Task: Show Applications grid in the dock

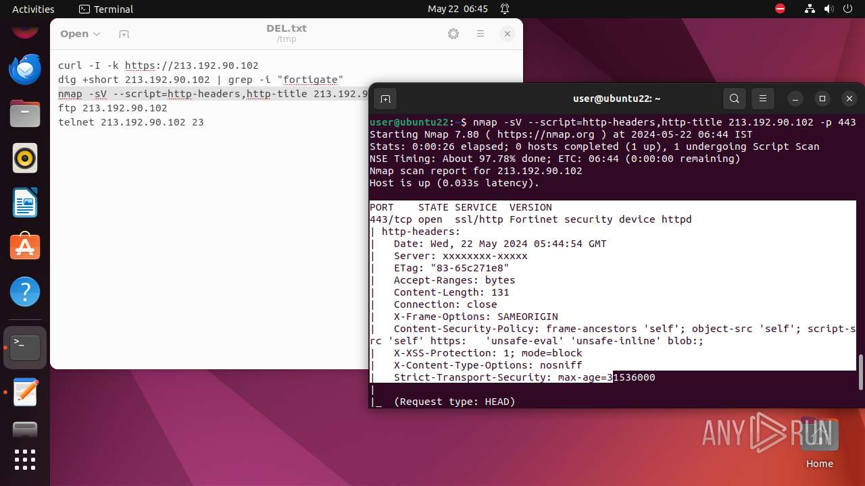Action: [x=25, y=460]
